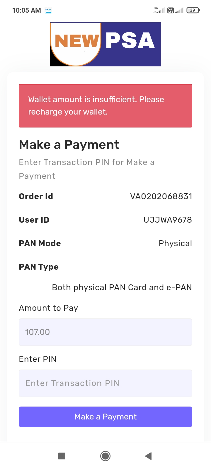Click the Amount to Pay field showing 107.00
The width and height of the screenshot is (211, 470).
coord(105,332)
